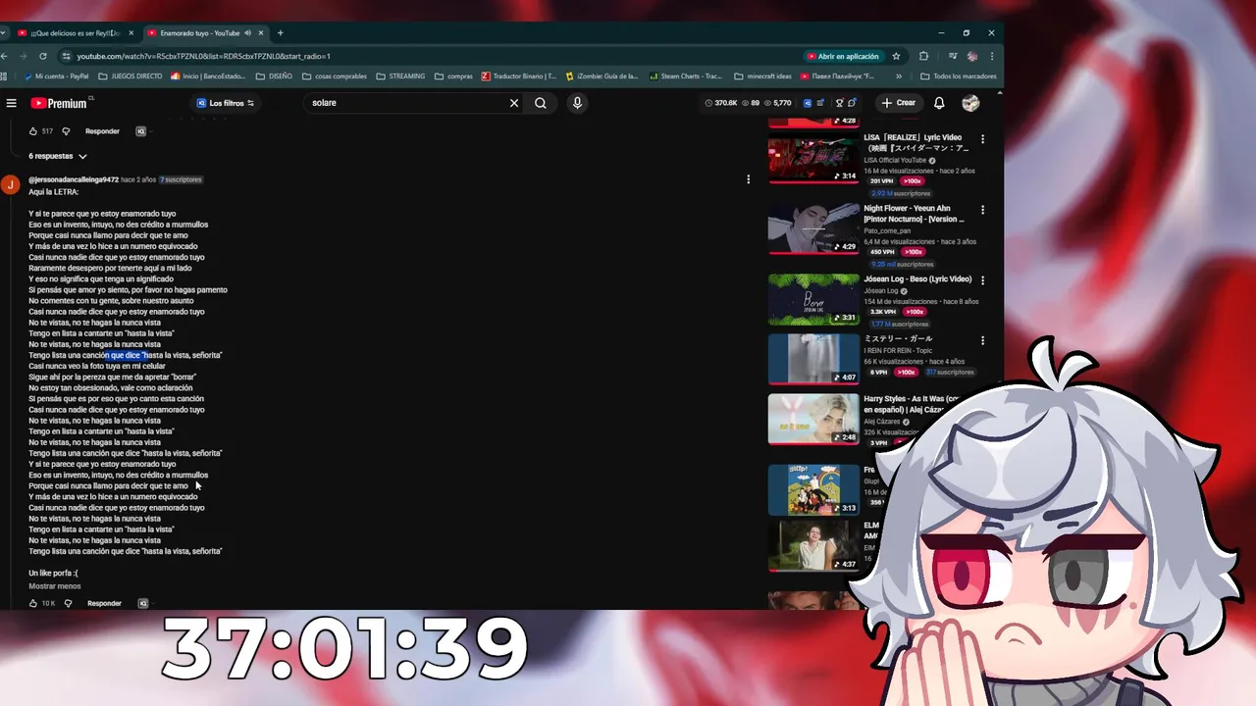Open the orange J commenter avatar
The width and height of the screenshot is (1256, 706).
(10, 184)
